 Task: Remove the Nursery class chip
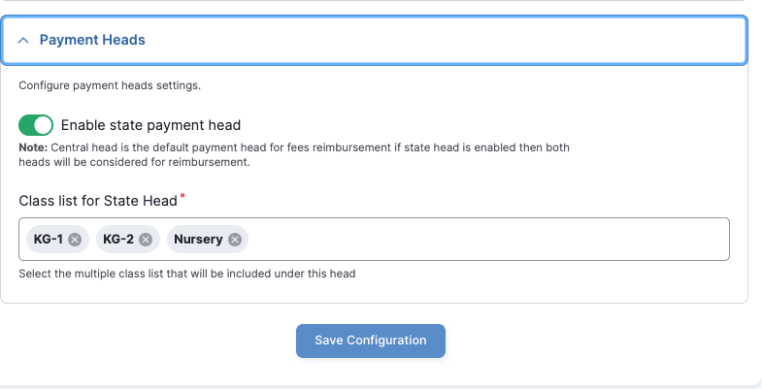coord(234,239)
